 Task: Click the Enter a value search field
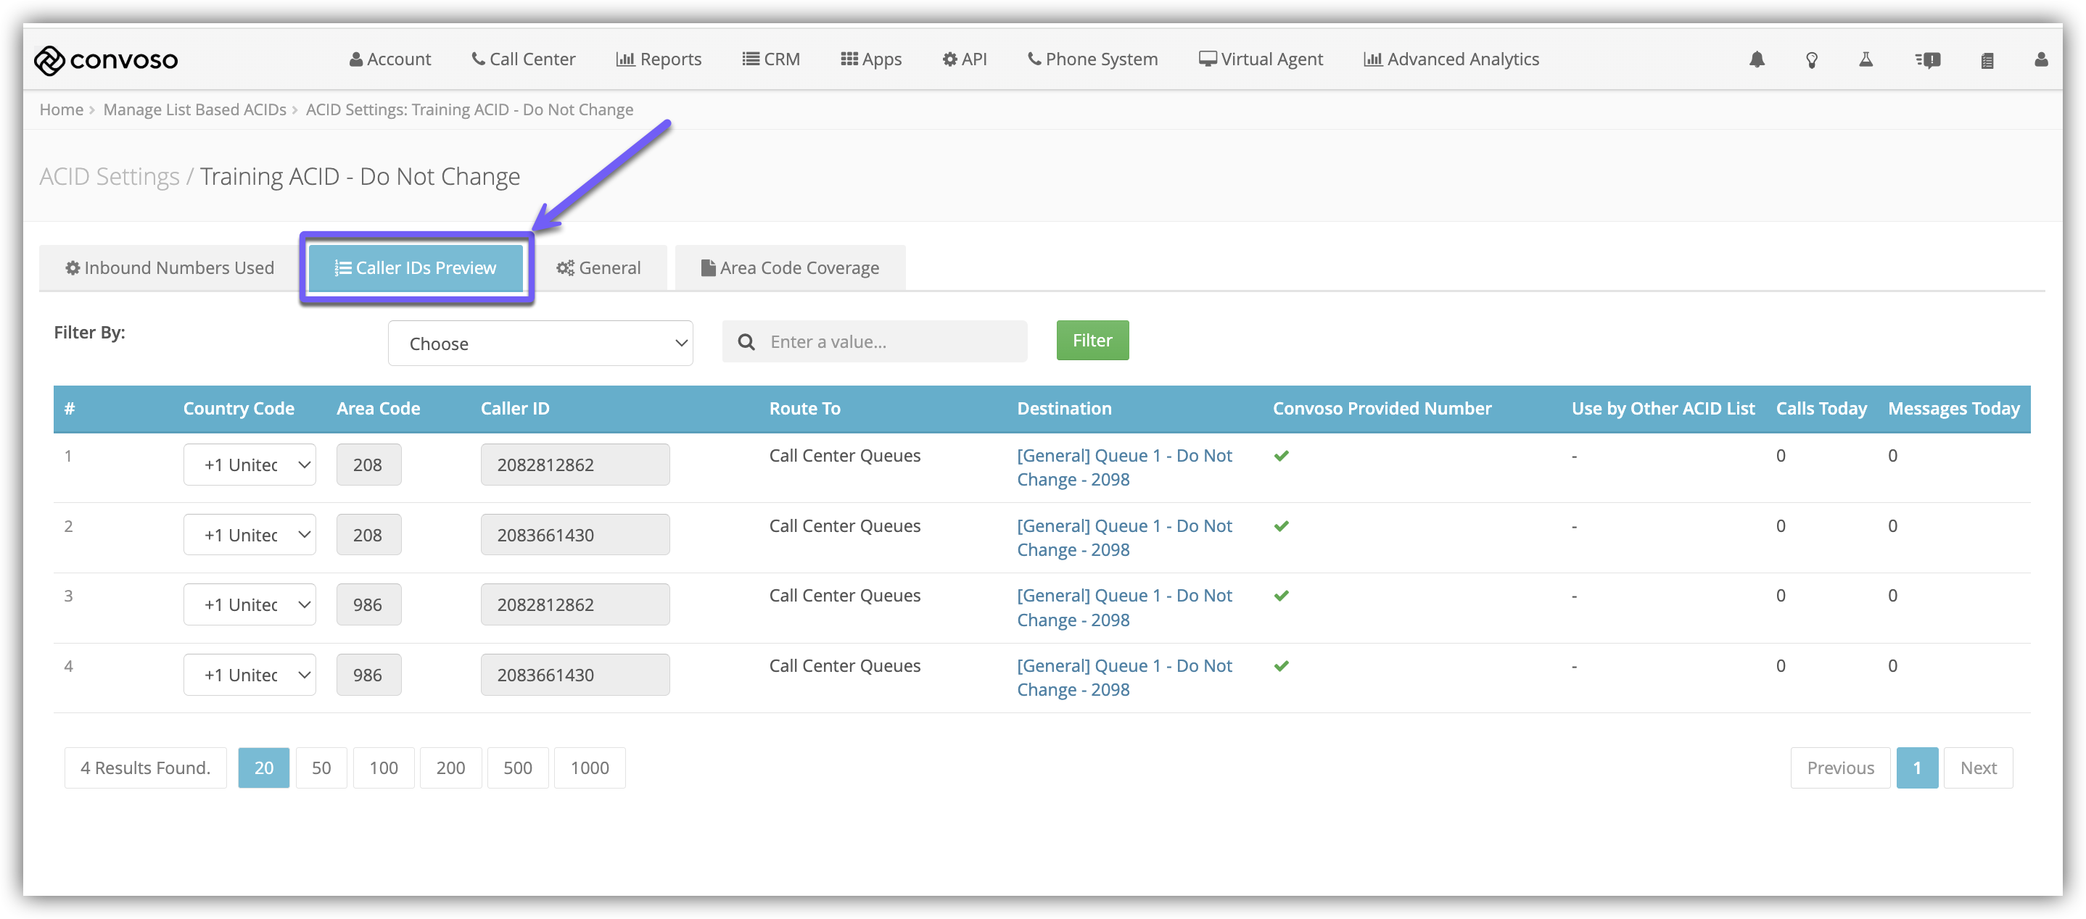[891, 342]
